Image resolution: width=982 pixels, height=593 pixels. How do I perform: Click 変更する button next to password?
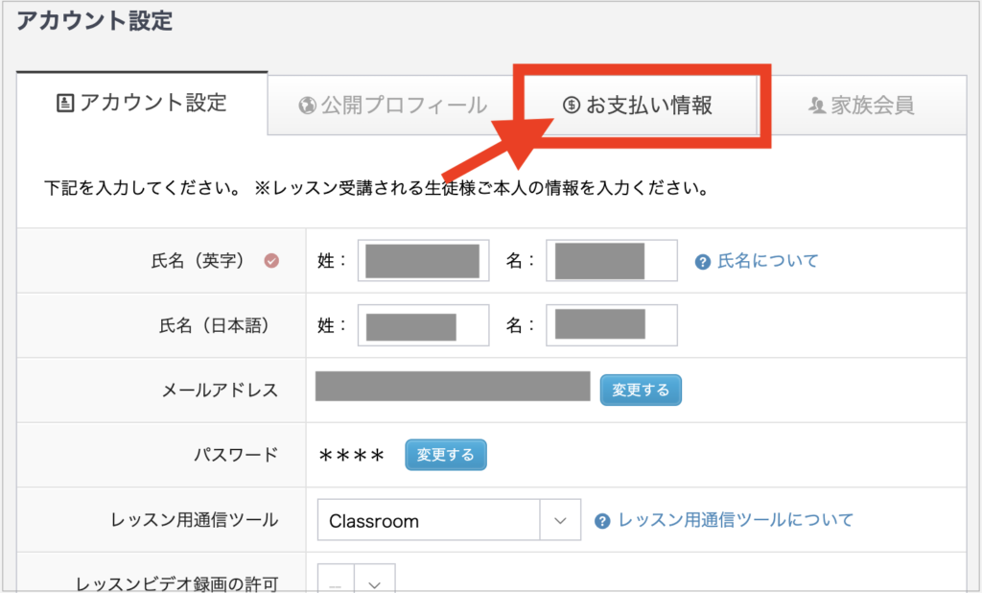click(446, 455)
